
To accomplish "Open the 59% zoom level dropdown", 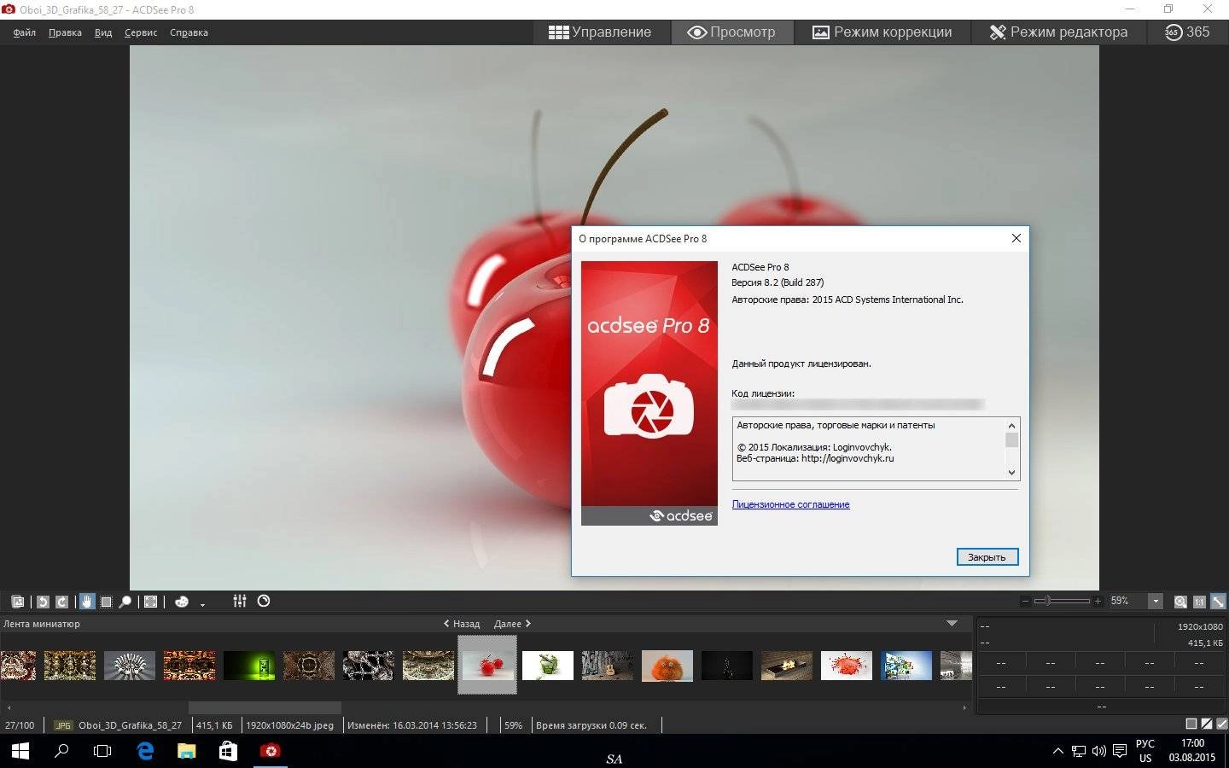I will tap(1156, 602).
